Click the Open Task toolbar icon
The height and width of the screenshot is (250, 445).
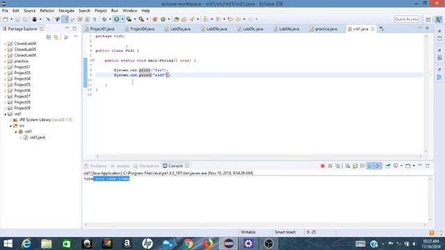[x=184, y=19]
